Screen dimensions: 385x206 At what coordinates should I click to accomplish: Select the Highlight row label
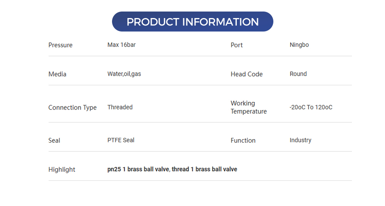click(x=62, y=169)
